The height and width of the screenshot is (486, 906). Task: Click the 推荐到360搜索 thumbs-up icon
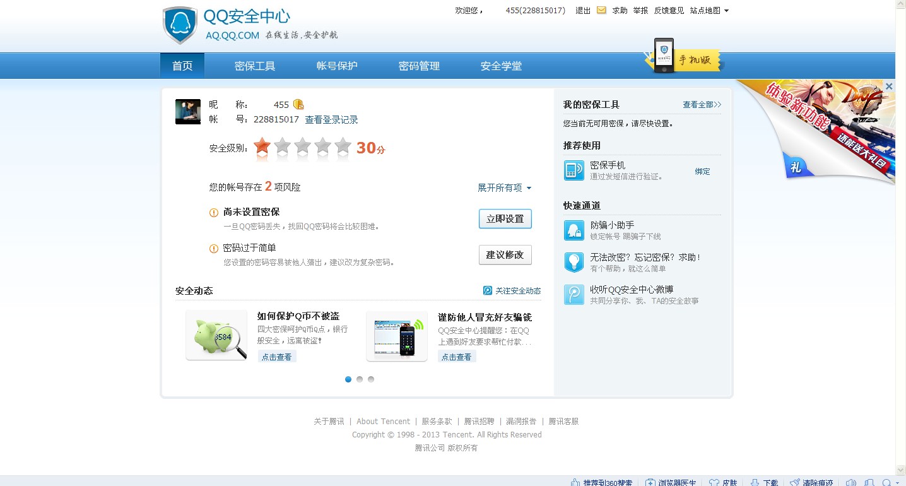coord(575,482)
